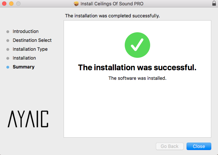Select the Installation Type step
This screenshot has height=155, width=218.
pos(30,49)
